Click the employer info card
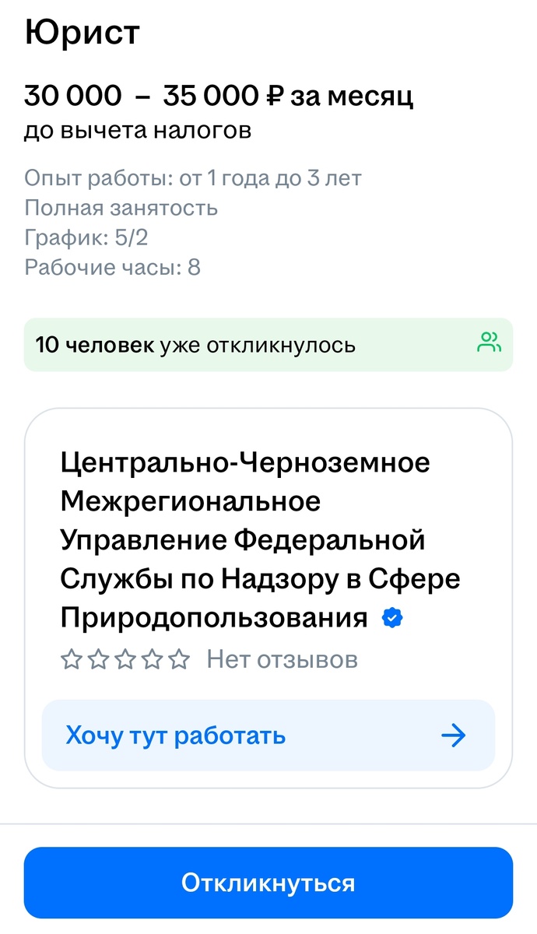Image resolution: width=537 pixels, height=934 pixels. click(268, 592)
